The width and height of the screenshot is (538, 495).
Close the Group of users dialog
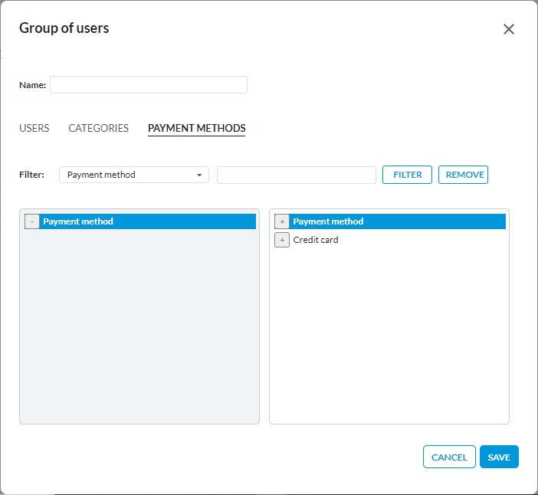pyautogui.click(x=508, y=29)
